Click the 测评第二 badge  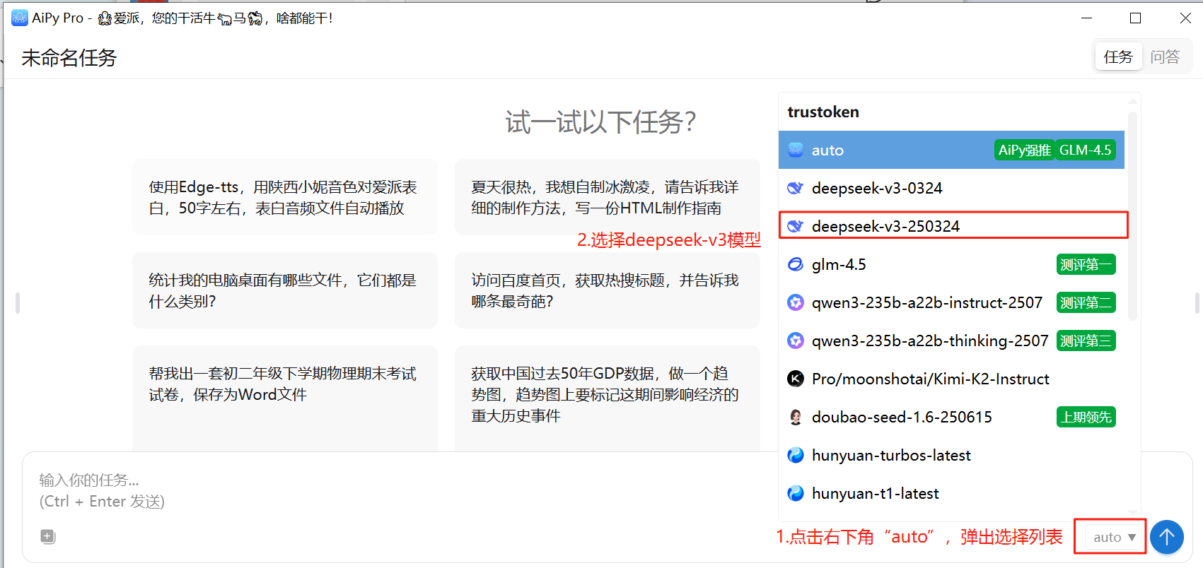click(1086, 302)
